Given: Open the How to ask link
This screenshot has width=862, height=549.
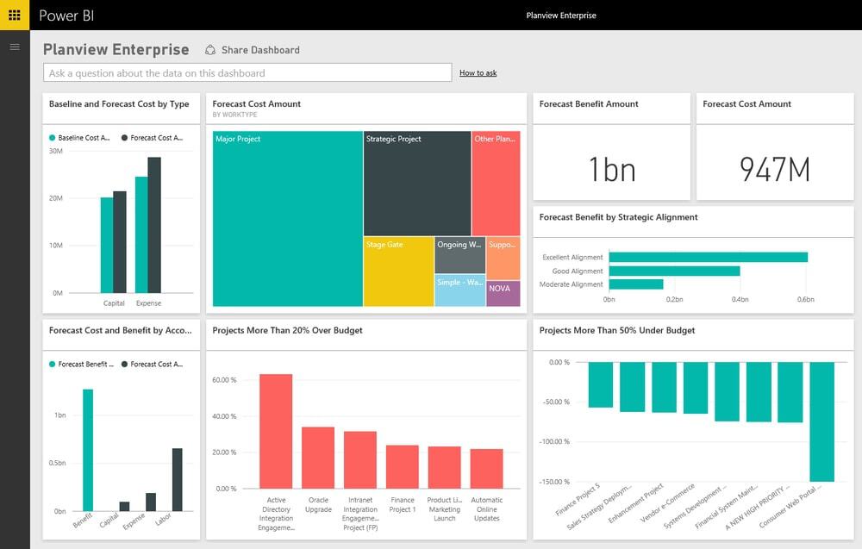Looking at the screenshot, I should click(x=478, y=72).
